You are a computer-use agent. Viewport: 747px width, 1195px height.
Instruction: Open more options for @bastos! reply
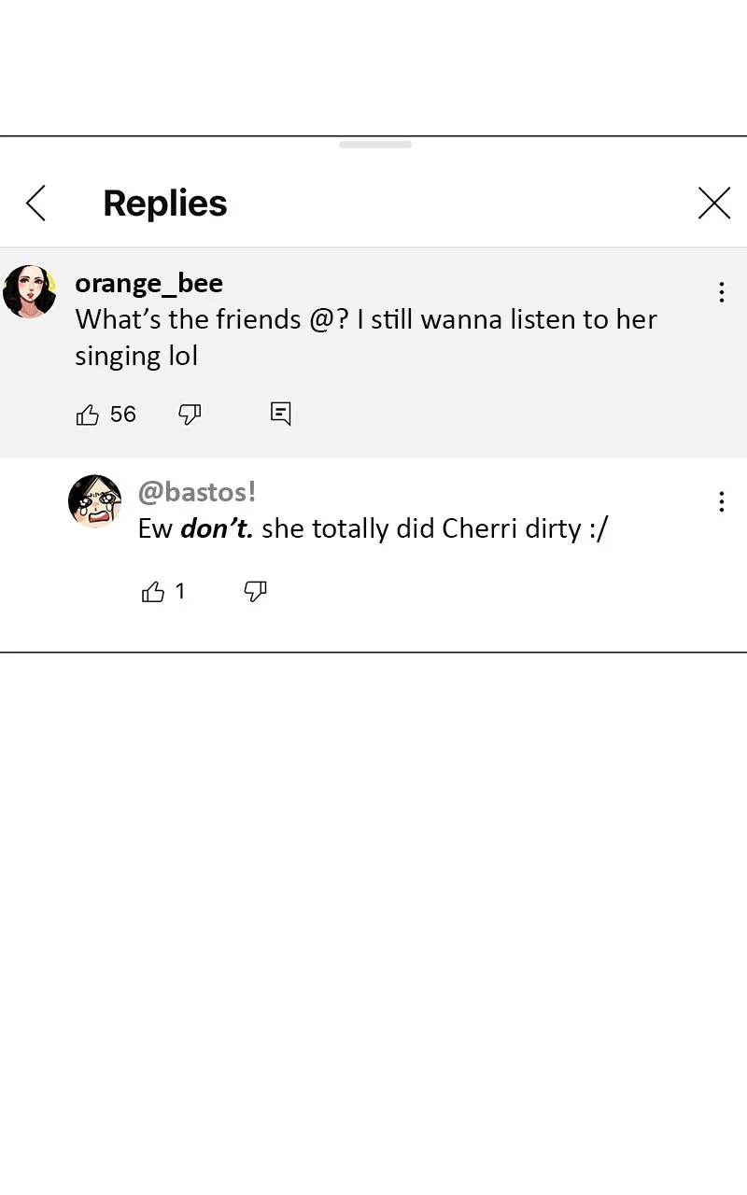click(x=721, y=502)
